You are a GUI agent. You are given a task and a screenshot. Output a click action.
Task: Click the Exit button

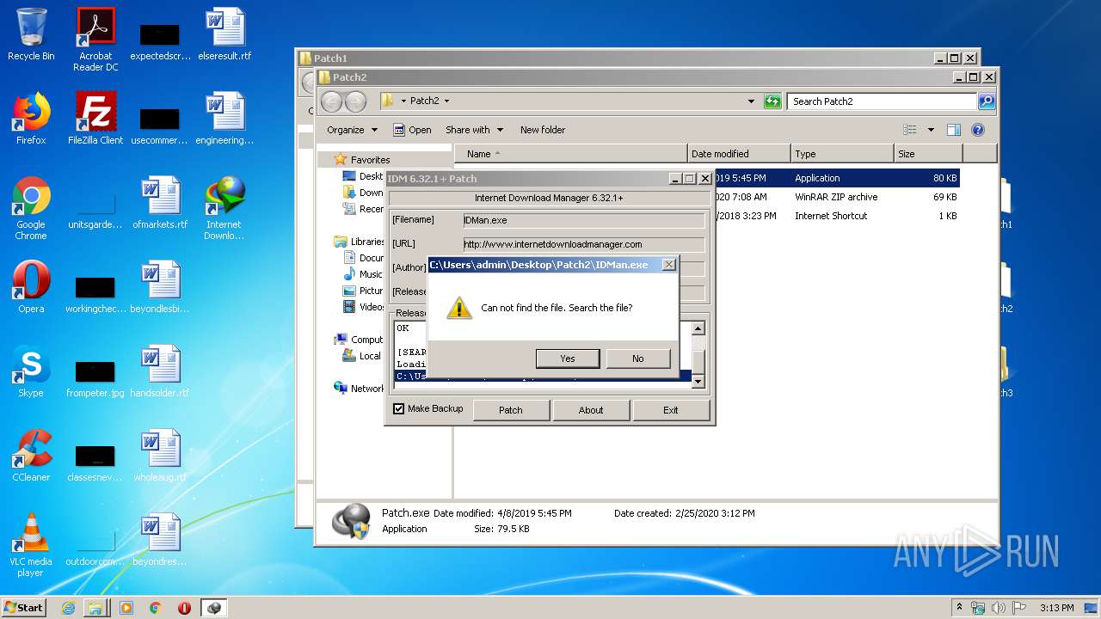click(x=671, y=410)
